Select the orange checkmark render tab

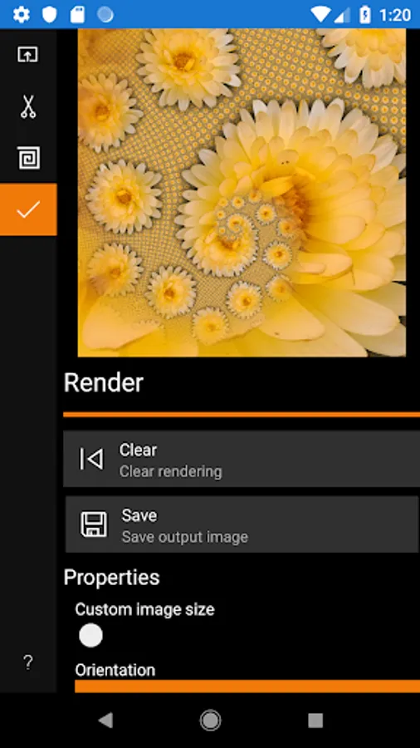tap(28, 209)
